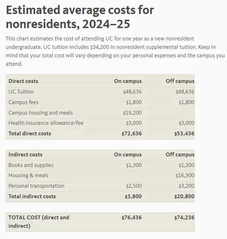Click the $3,200 off-campus transportation amount
The image size is (227, 239).
[x=186, y=186]
